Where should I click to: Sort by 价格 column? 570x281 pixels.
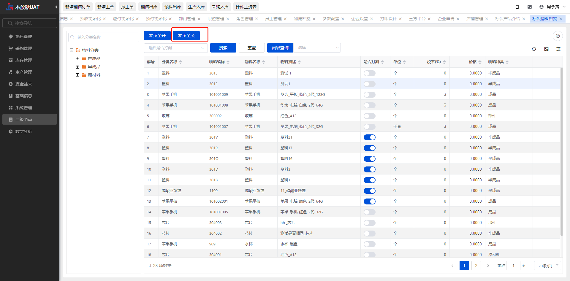480,62
